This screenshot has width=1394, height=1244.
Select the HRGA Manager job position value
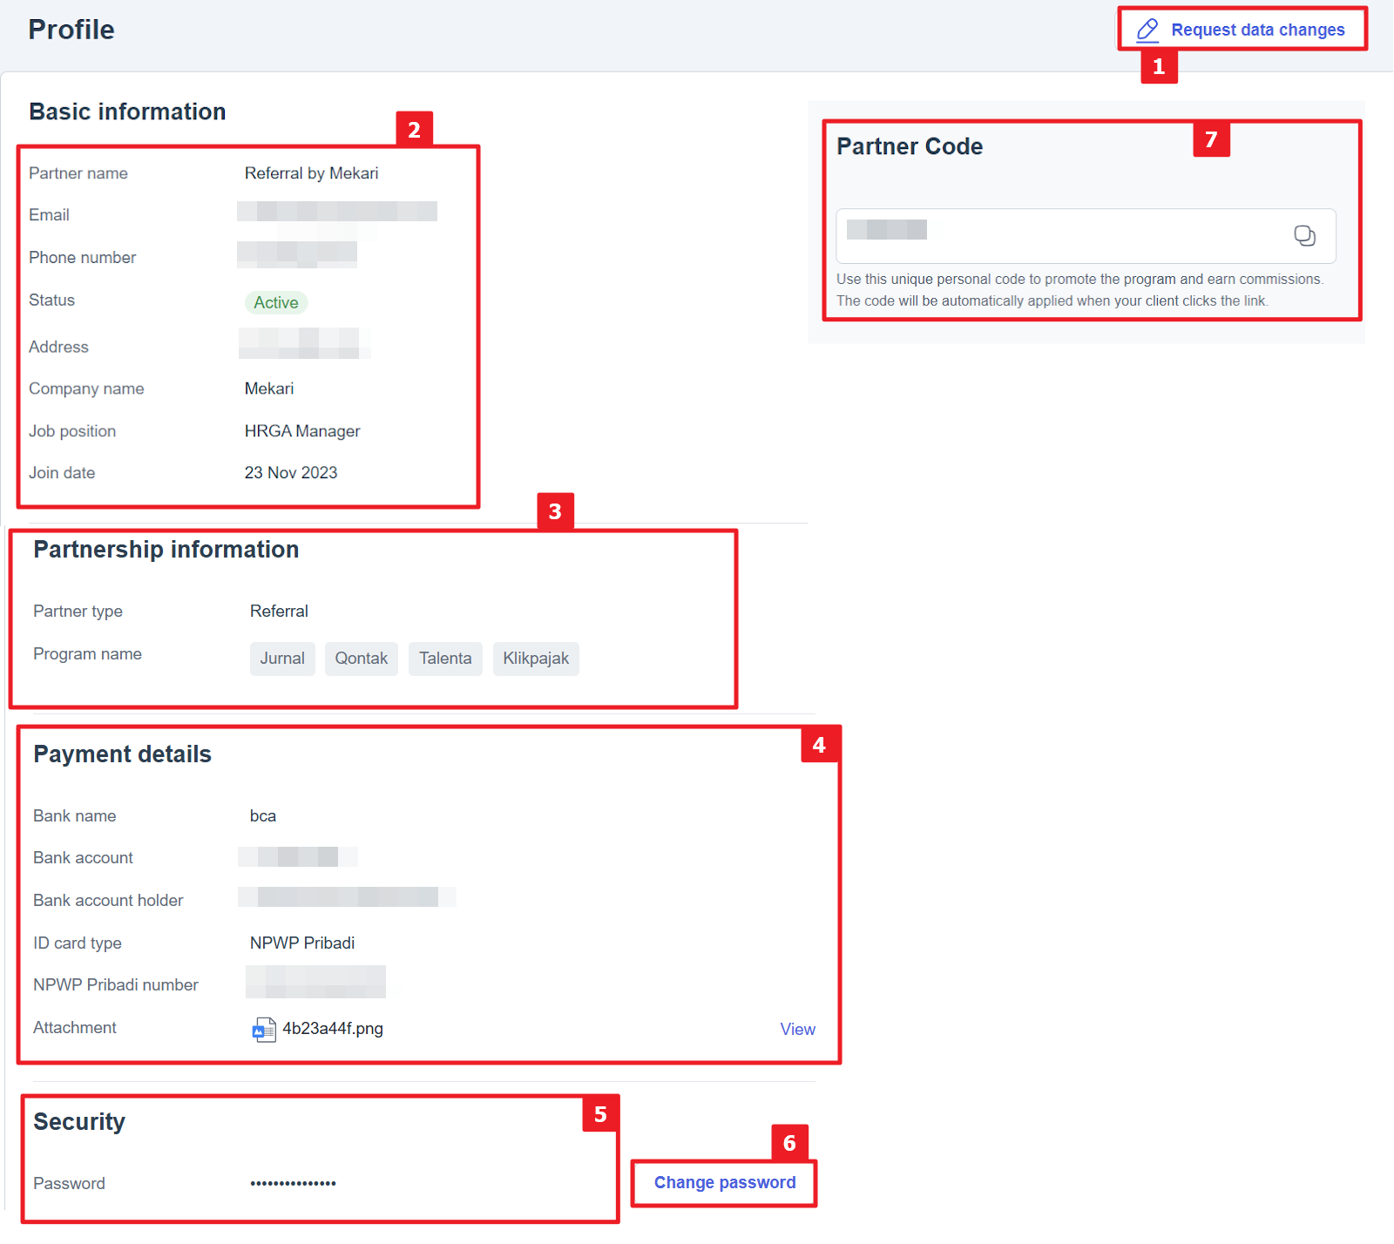(301, 431)
